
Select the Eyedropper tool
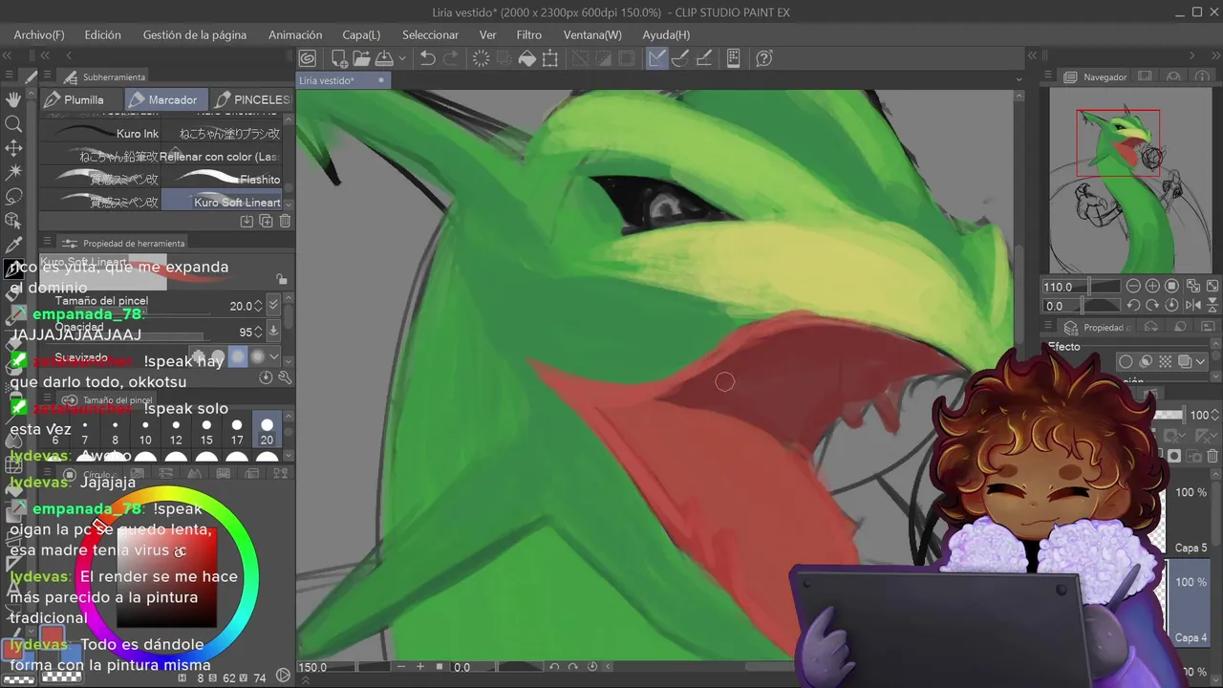coord(13,246)
